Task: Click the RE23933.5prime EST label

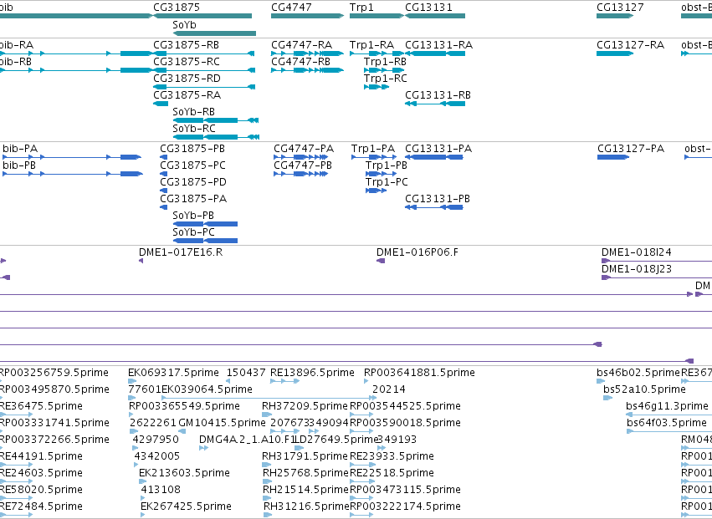Action: pyautogui.click(x=392, y=456)
